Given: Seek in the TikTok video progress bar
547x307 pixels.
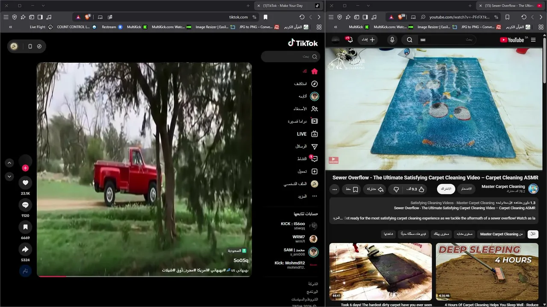Looking at the screenshot, I should (144, 276).
